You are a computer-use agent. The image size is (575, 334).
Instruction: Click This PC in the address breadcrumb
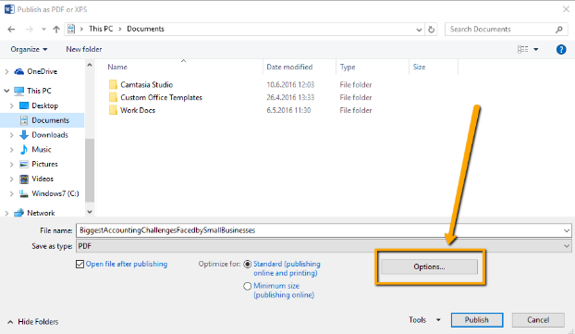(x=101, y=29)
